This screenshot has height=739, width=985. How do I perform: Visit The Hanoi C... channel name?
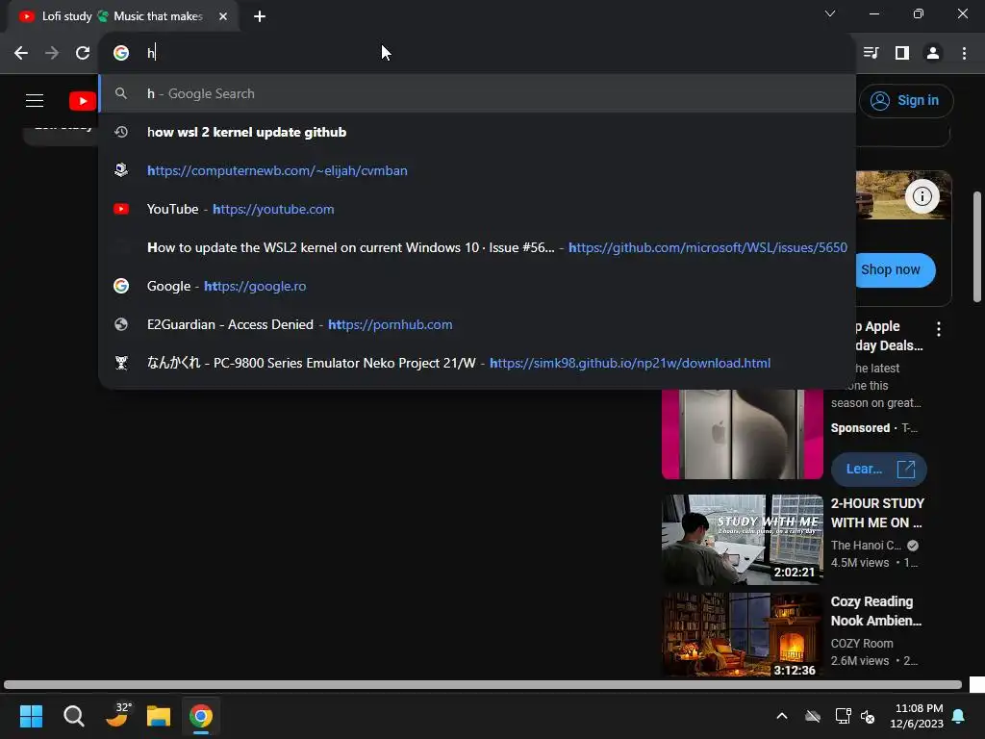coord(867,546)
